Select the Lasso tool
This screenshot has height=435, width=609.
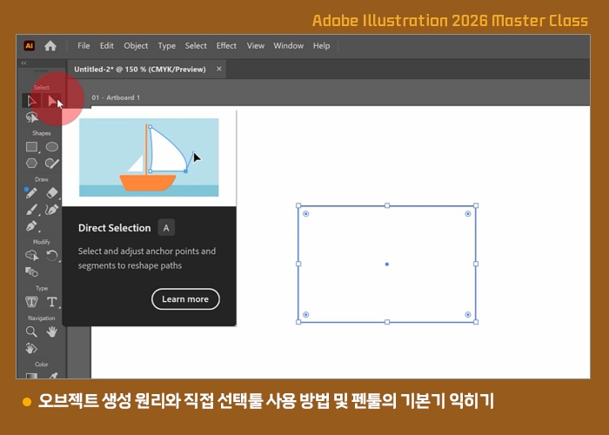(x=32, y=117)
